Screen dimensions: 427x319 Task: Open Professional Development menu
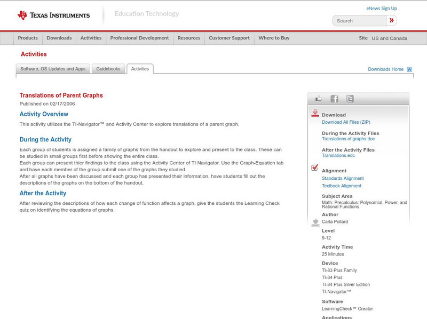139,38
